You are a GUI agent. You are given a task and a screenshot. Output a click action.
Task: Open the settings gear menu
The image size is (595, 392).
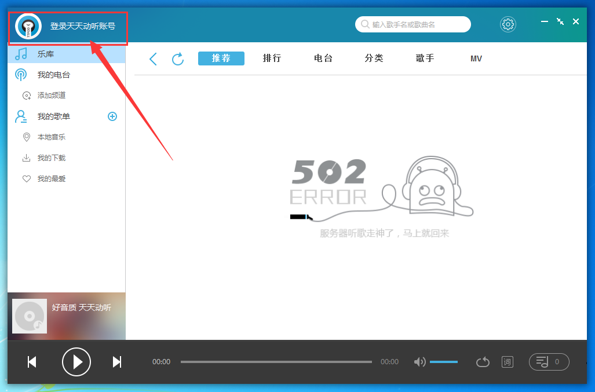coord(508,24)
